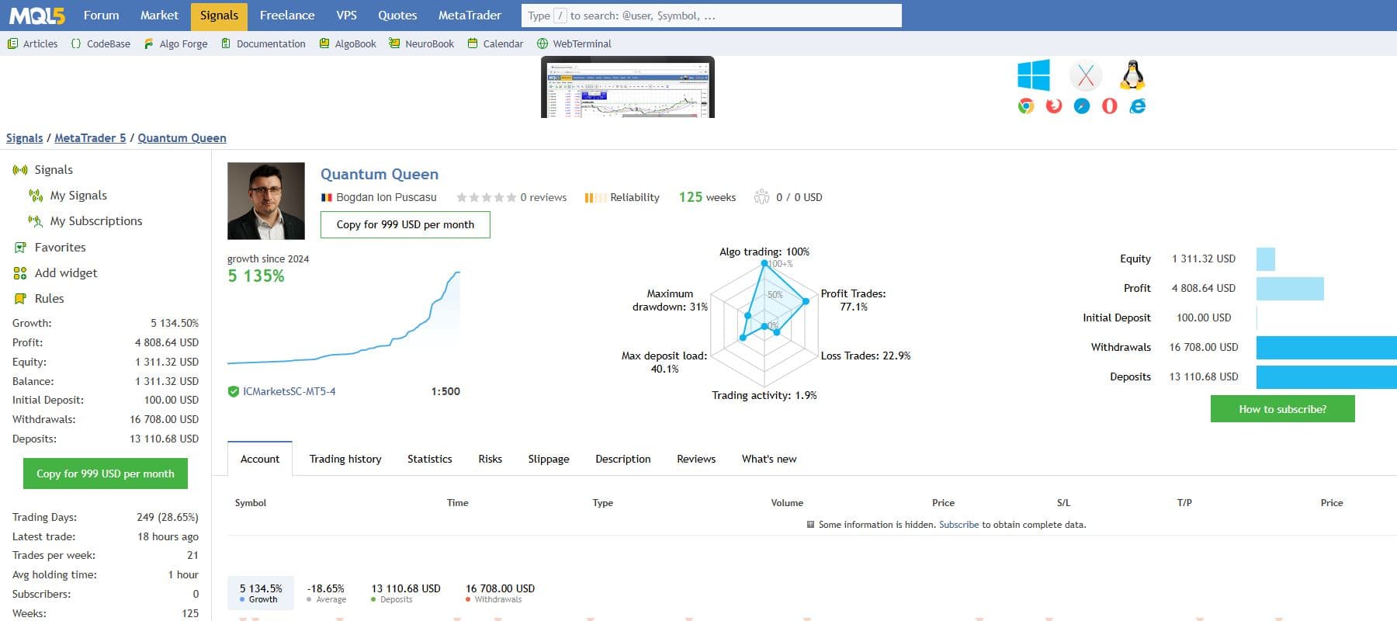Click the green verified checkmark beside ICMarketsSC-MT5-4
1397x621 pixels.
(x=233, y=392)
